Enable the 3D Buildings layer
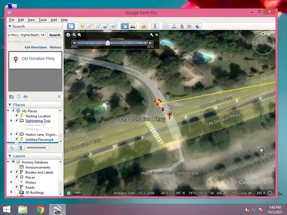The image size is (287, 215). (17, 192)
